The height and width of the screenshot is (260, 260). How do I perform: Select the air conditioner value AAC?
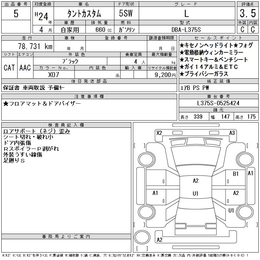pyautogui.click(x=25, y=68)
